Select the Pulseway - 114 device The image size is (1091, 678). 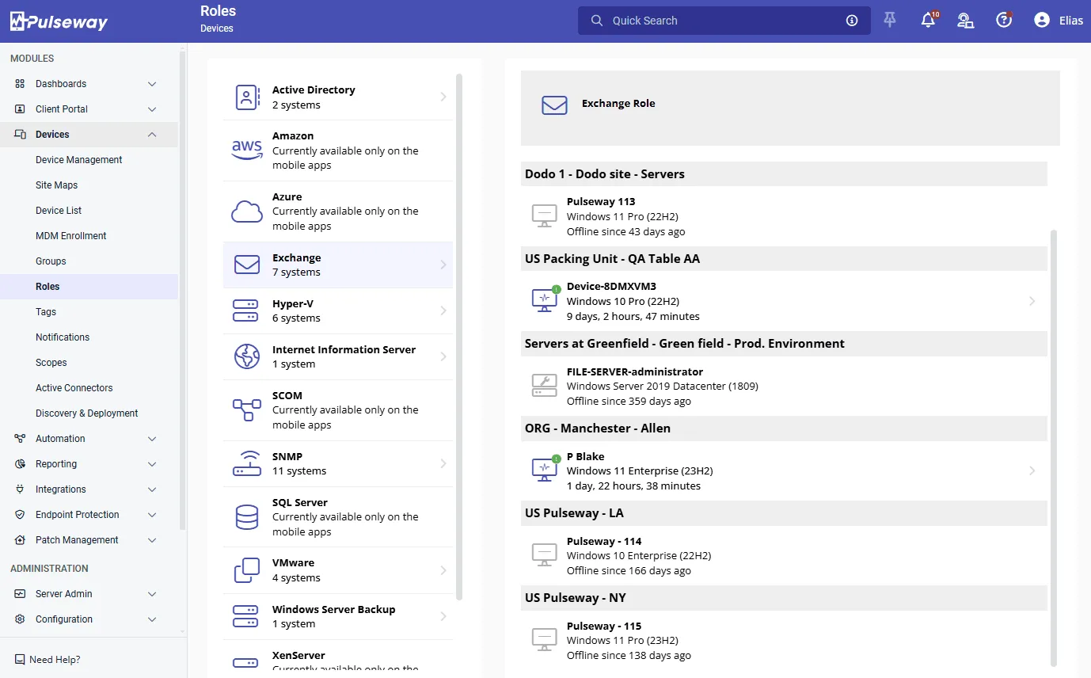(x=784, y=555)
